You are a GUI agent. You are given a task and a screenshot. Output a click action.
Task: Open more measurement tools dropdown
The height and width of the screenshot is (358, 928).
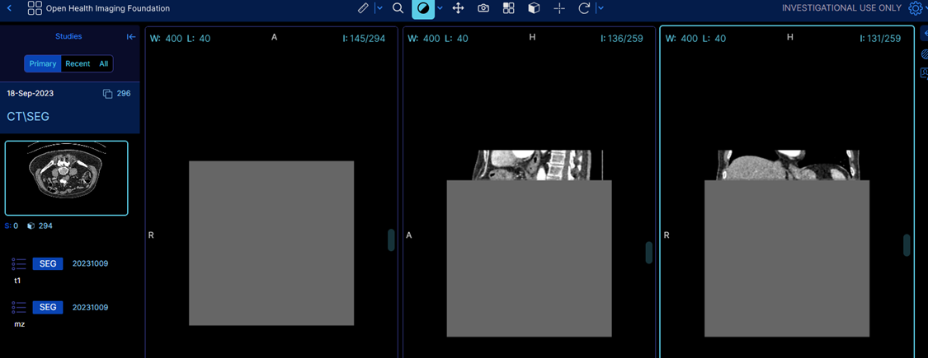coord(379,8)
